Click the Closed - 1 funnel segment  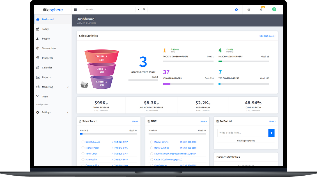[x=102, y=83]
